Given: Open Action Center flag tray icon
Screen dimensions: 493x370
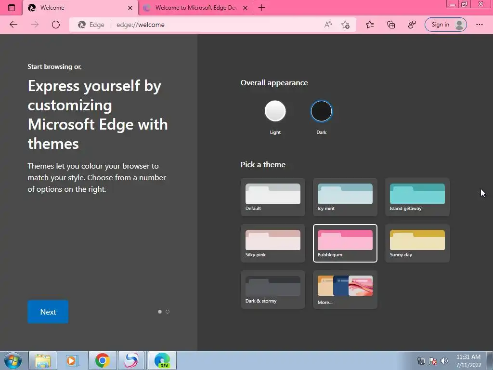Looking at the screenshot, I should (x=433, y=361).
